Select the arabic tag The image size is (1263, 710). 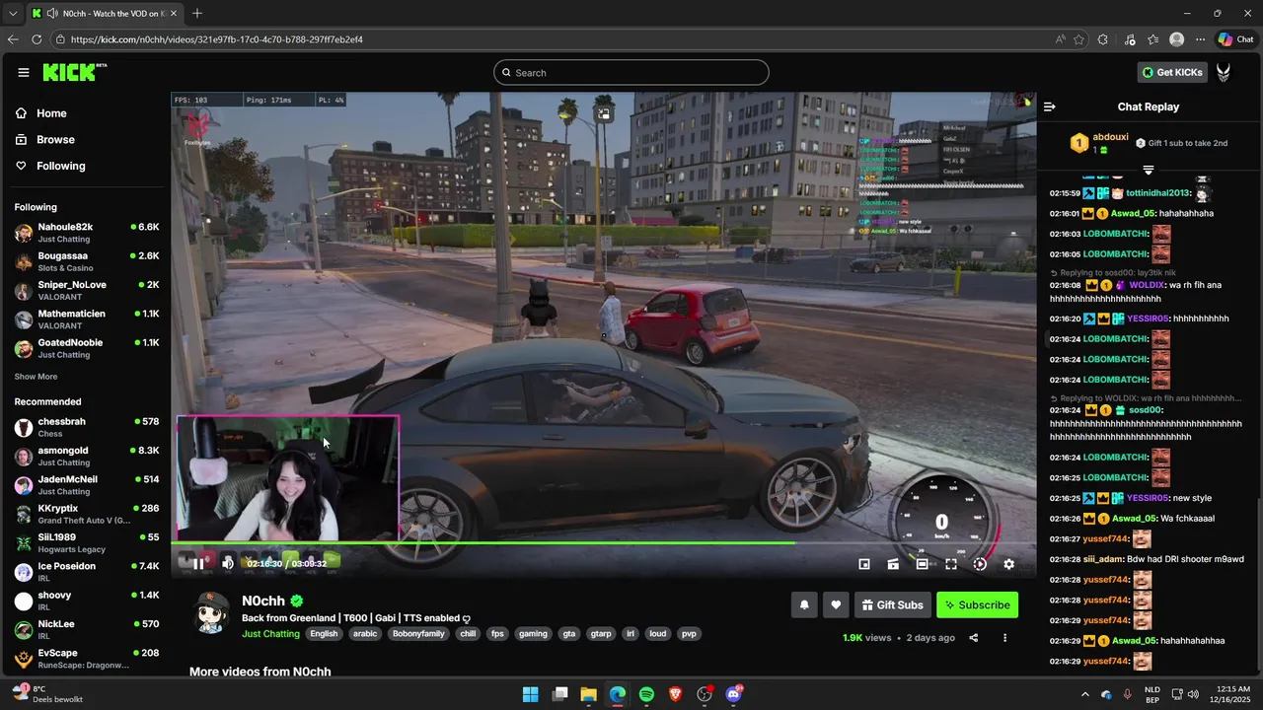coord(365,634)
